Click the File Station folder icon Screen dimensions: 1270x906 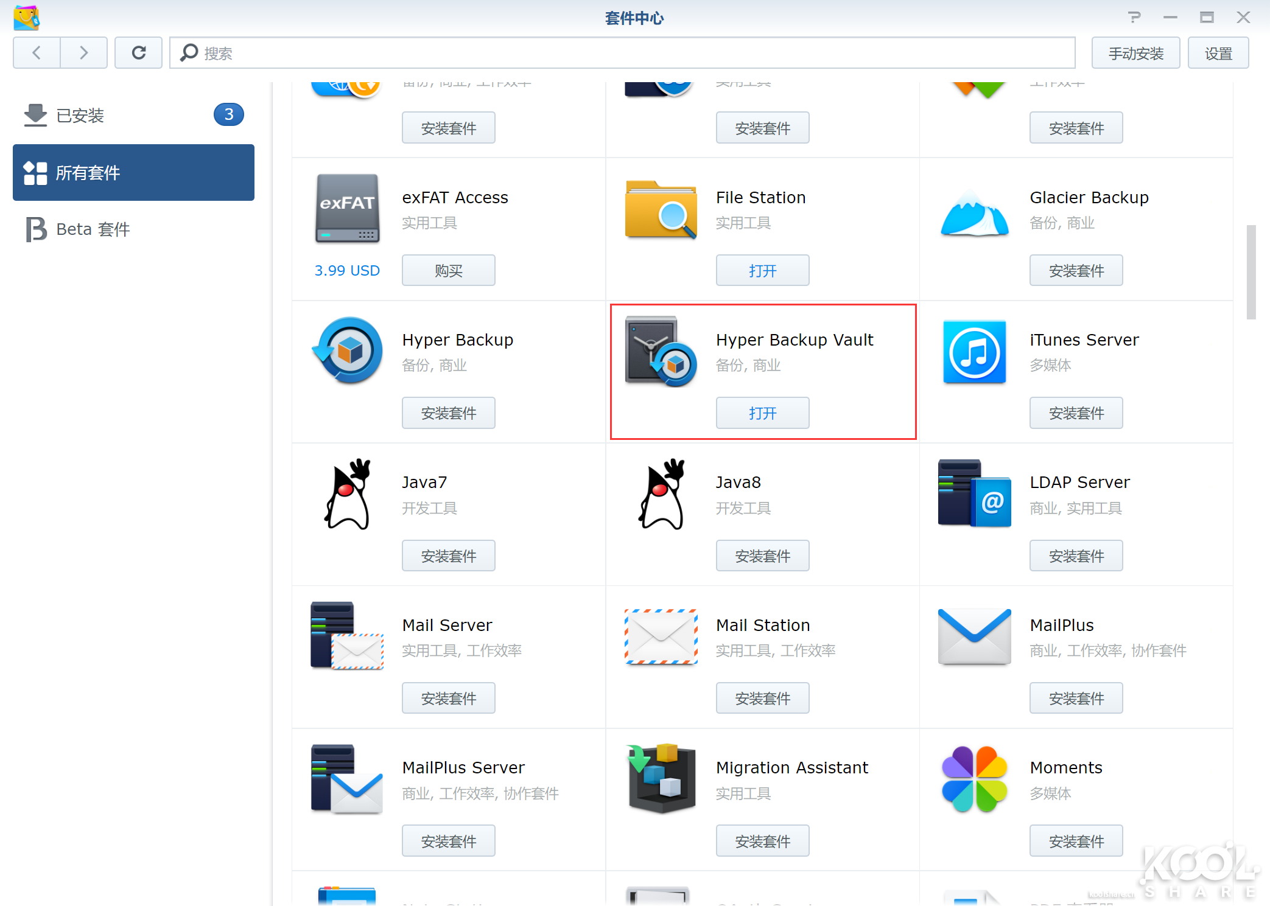click(661, 209)
